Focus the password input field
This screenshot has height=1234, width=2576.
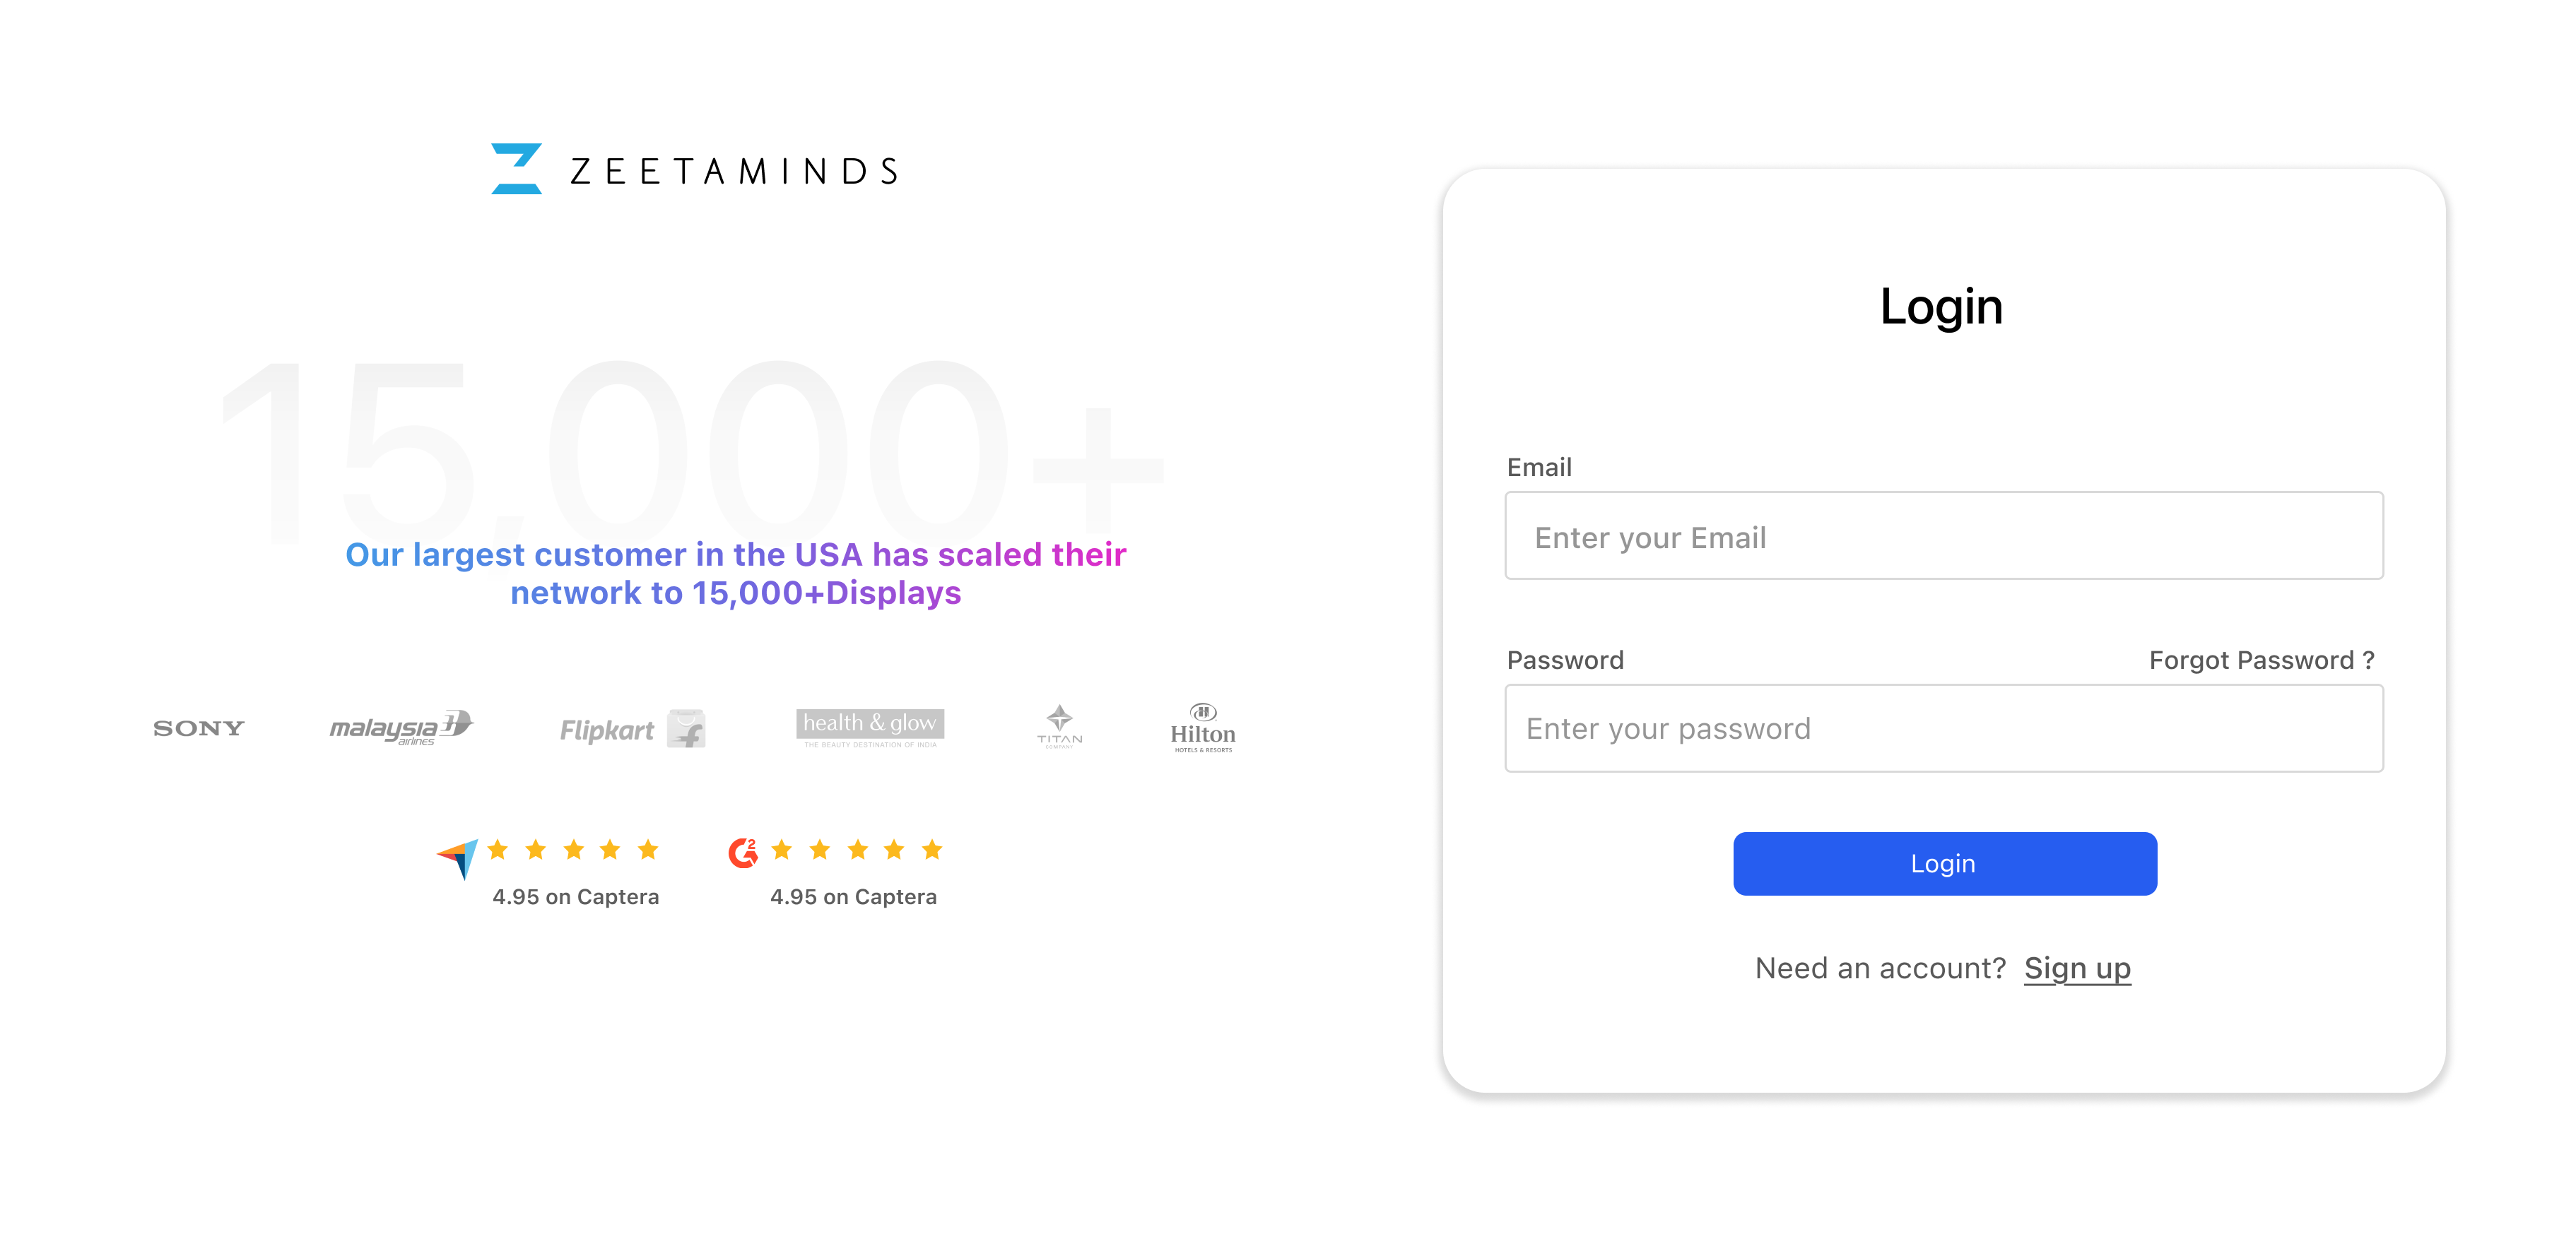pos(1943,728)
